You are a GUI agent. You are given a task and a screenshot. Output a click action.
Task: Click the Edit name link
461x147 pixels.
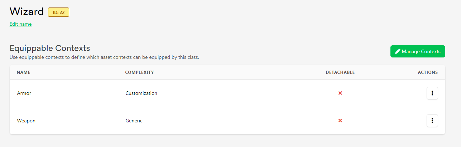21,24
